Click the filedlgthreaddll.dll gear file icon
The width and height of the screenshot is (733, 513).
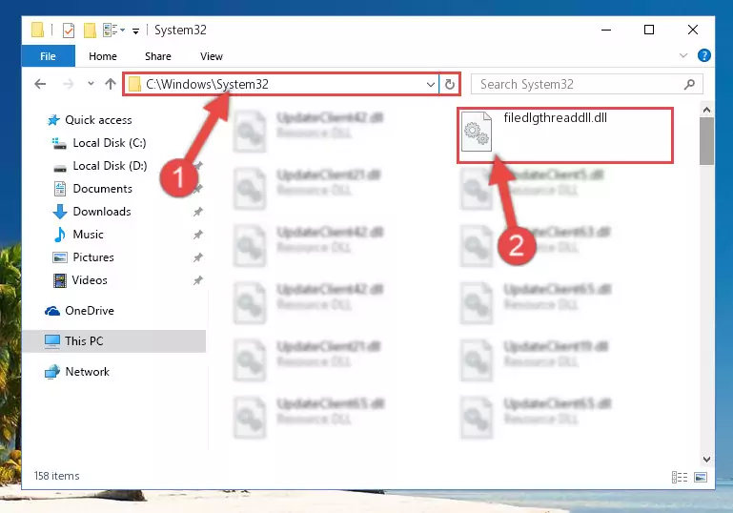pyautogui.click(x=477, y=132)
